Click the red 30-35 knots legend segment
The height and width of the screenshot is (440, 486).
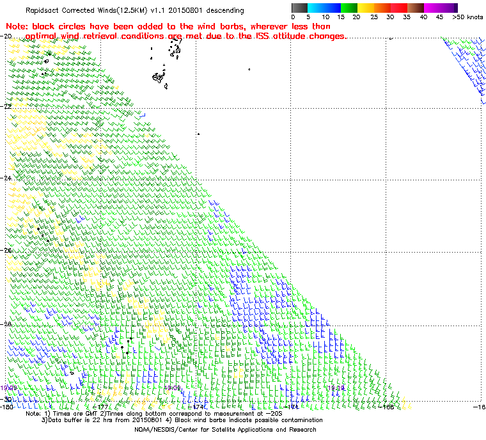point(399,8)
